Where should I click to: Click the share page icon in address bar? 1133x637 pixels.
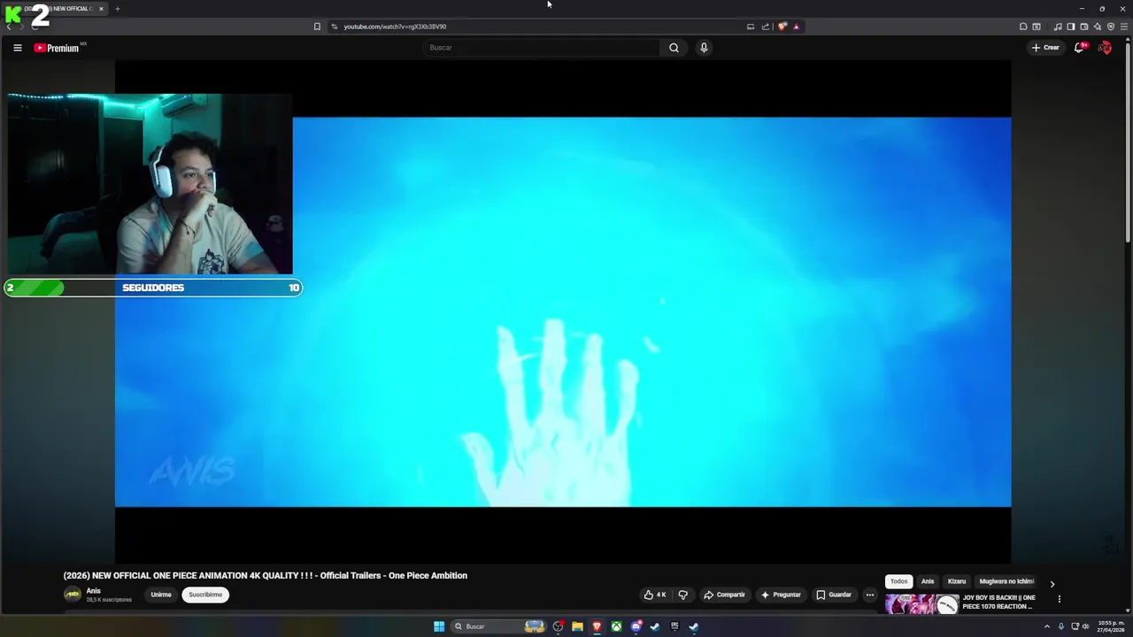[766, 27]
